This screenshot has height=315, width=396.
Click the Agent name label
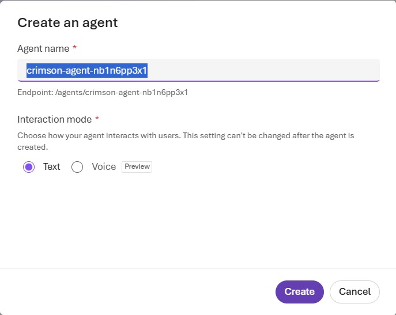(43, 48)
